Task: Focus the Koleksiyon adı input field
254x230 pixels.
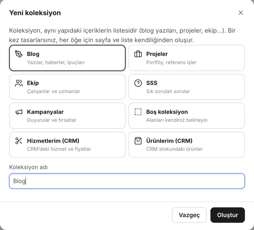Action: point(127,181)
